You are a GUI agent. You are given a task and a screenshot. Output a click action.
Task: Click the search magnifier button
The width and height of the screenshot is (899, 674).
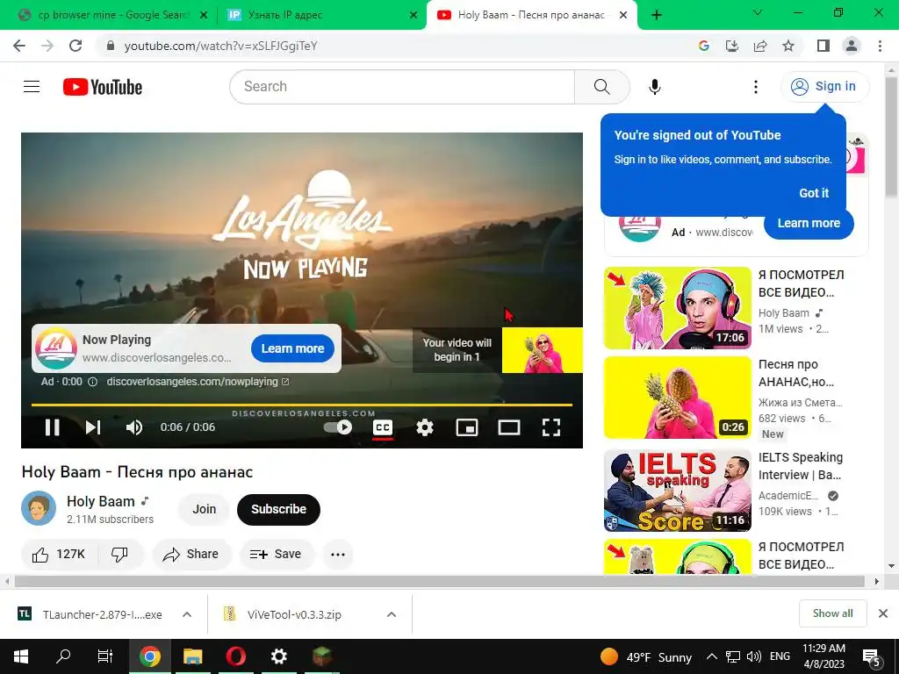click(601, 87)
